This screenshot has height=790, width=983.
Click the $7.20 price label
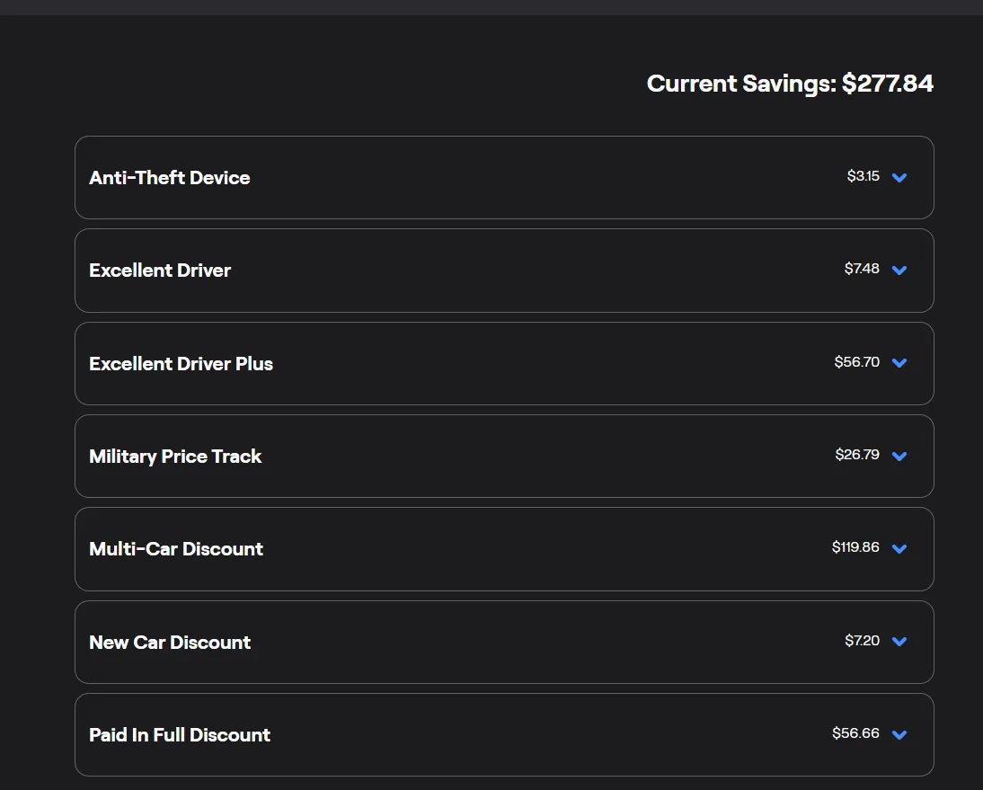(x=860, y=640)
